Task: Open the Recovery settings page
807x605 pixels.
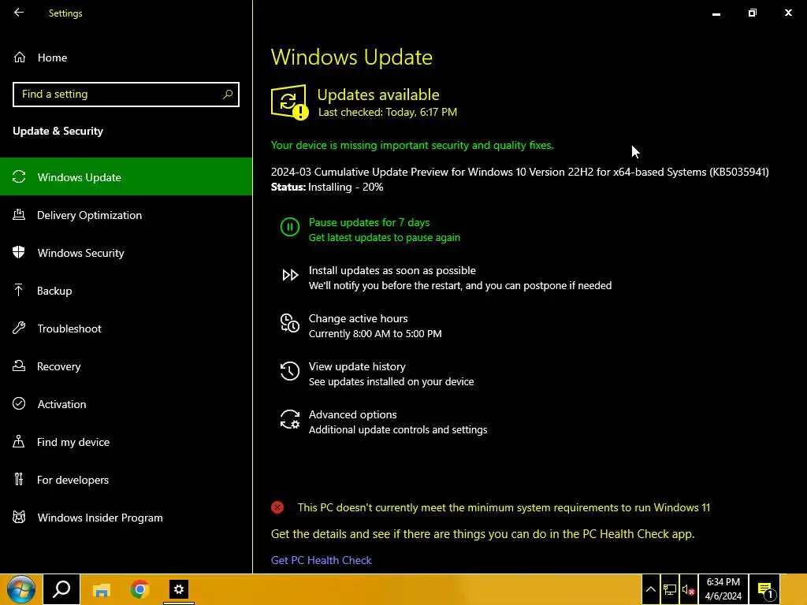Action: click(x=126, y=366)
